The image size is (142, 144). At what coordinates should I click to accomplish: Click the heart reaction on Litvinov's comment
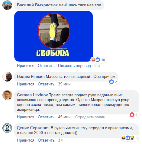132,115
